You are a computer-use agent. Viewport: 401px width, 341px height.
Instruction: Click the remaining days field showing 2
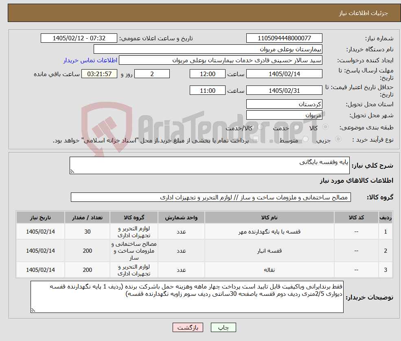point(152,74)
